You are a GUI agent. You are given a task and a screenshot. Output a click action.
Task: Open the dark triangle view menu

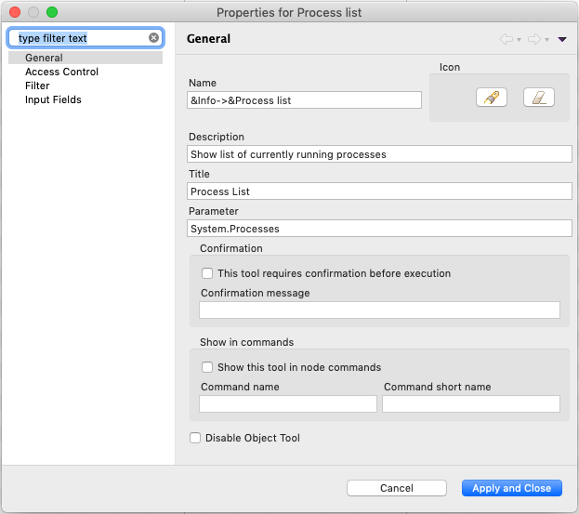562,40
